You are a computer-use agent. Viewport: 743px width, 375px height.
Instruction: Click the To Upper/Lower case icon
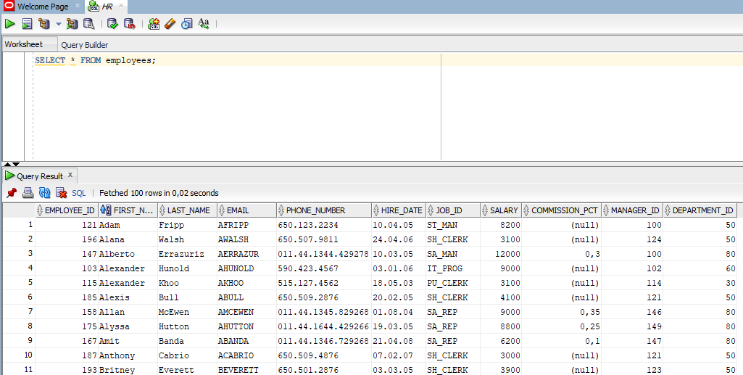click(x=204, y=24)
